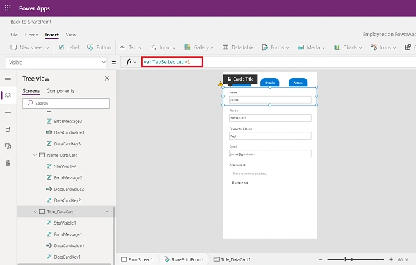Insert a Data table
The height and width of the screenshot is (265, 416).
[237, 47]
